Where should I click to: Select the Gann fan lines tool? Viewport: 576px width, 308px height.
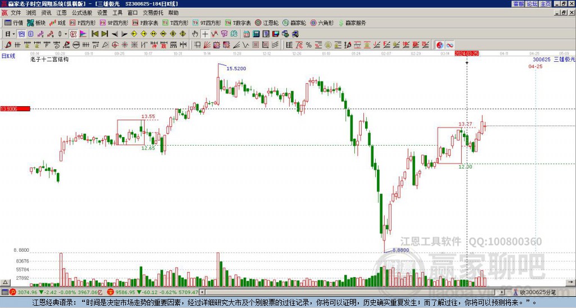[207, 45]
